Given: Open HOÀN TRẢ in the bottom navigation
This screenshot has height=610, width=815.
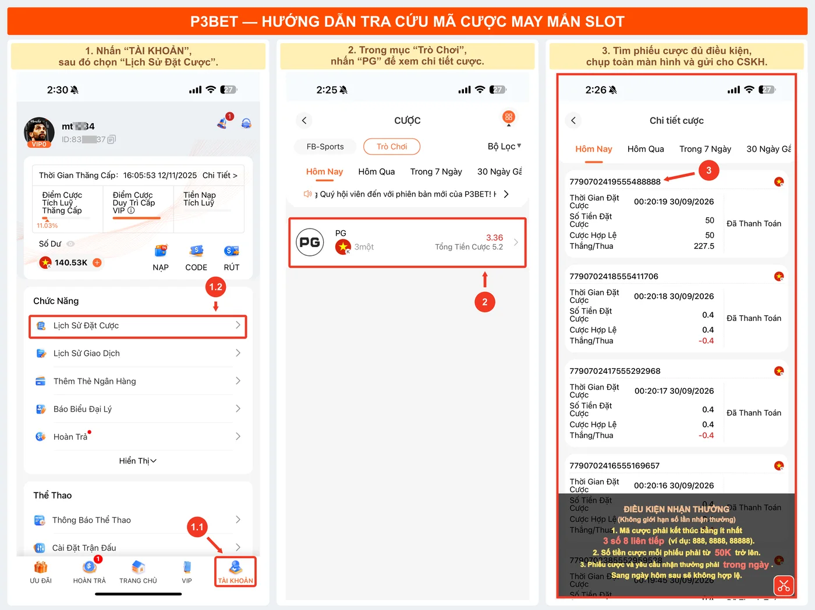Looking at the screenshot, I should pyautogui.click(x=90, y=572).
